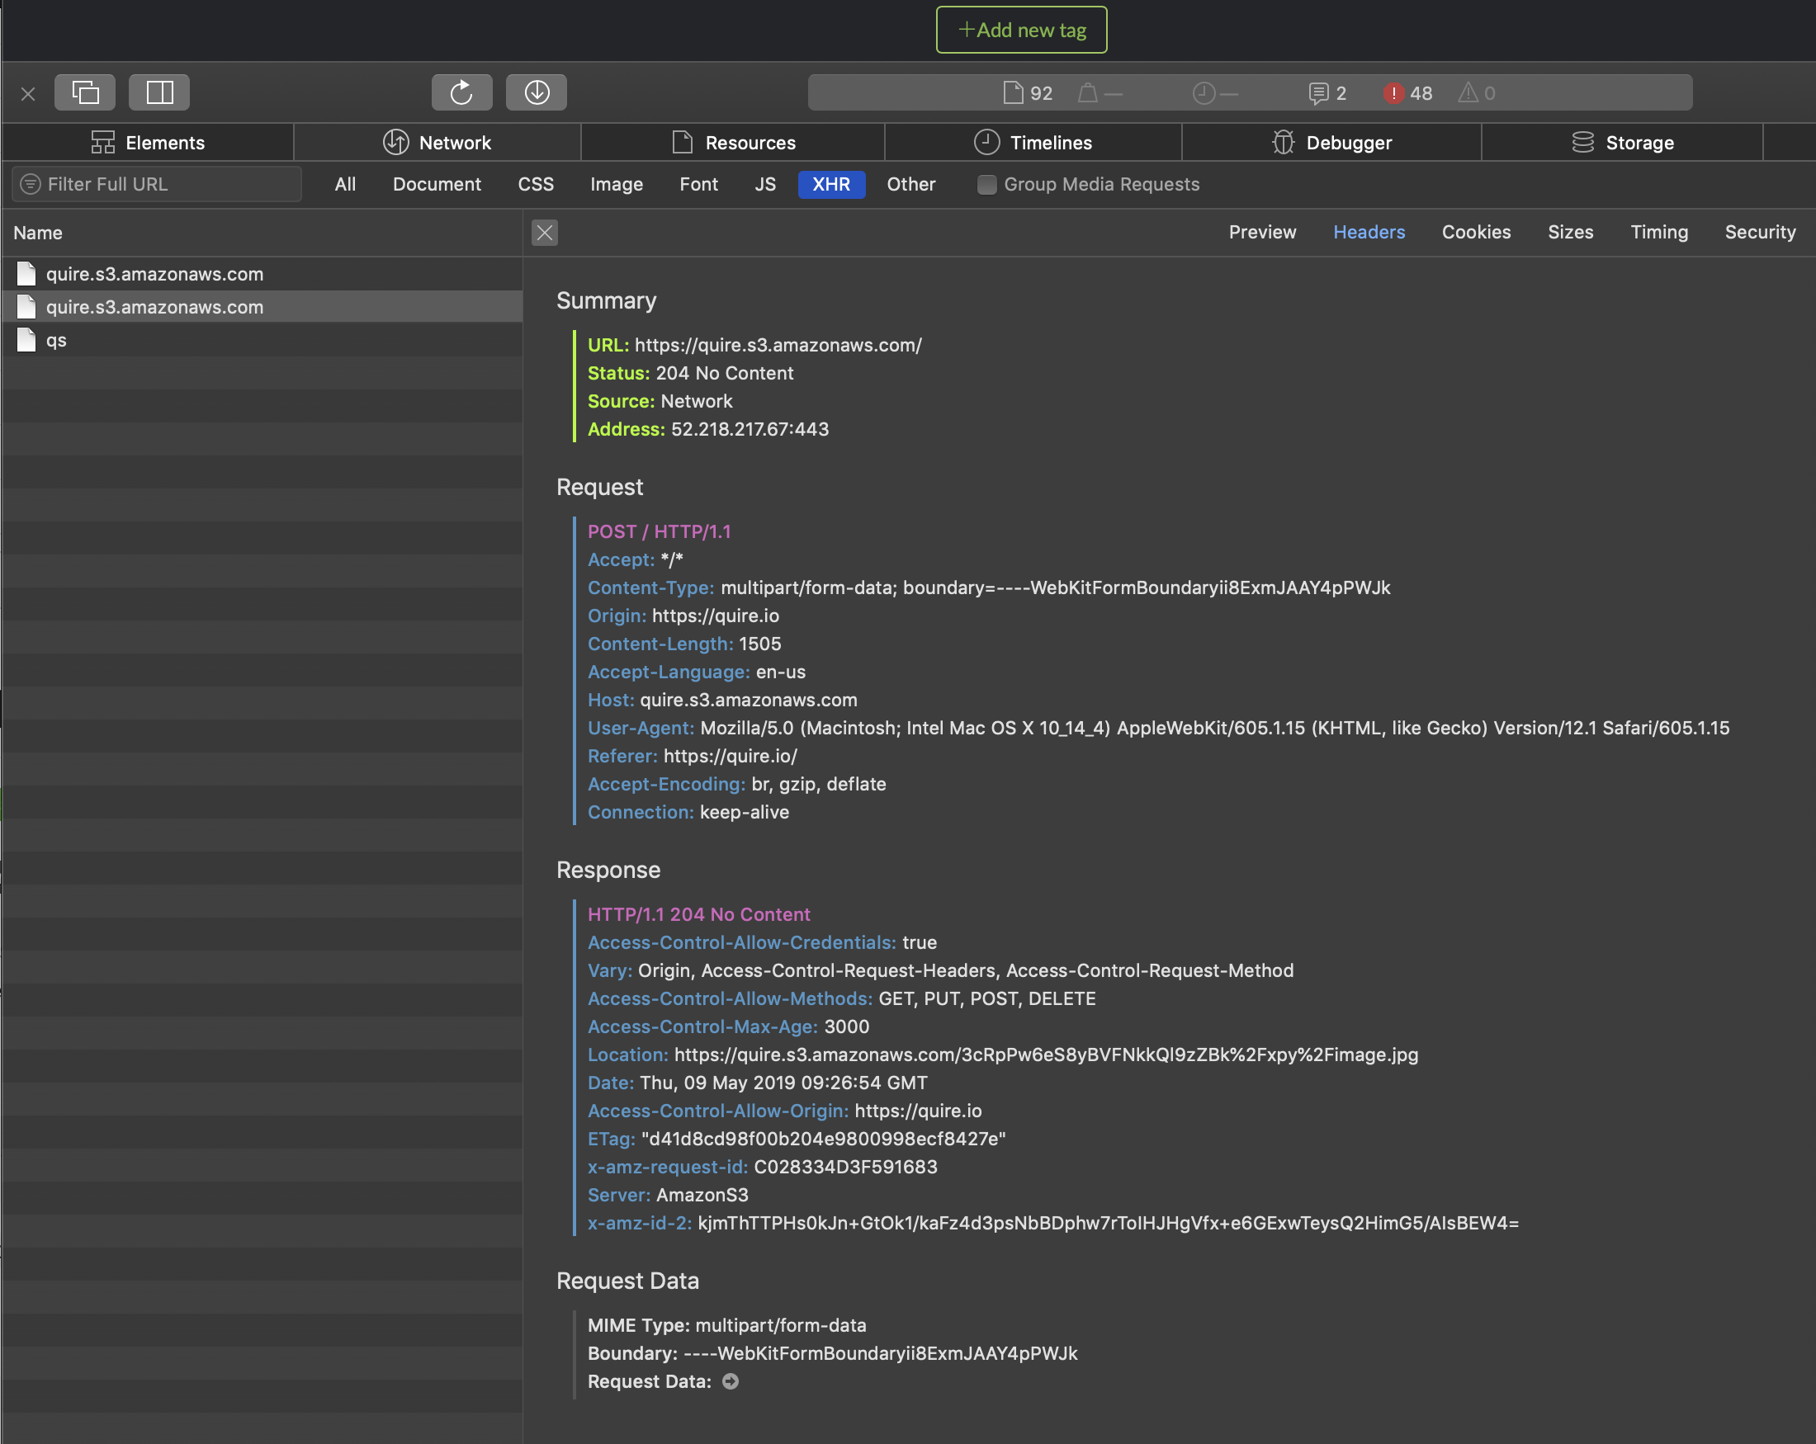Click the HTTP/1.1 204 No Content response line
Screen dimensions: 1816x1444
(x=699, y=914)
